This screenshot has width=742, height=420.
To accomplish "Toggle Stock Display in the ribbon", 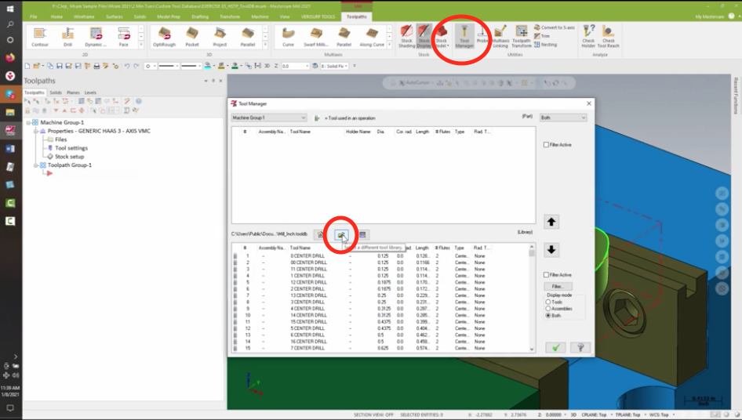I will click(424, 36).
